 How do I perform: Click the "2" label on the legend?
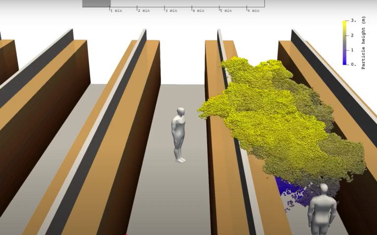pos(352,36)
